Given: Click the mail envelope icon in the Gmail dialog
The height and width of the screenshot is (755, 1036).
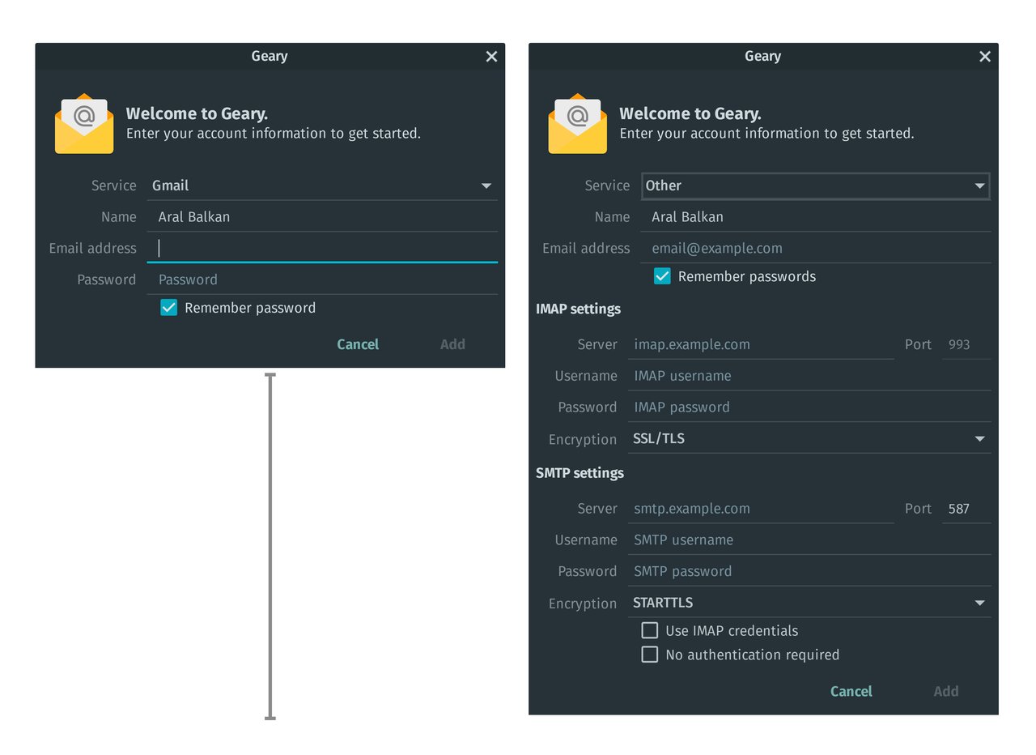Looking at the screenshot, I should pyautogui.click(x=84, y=124).
